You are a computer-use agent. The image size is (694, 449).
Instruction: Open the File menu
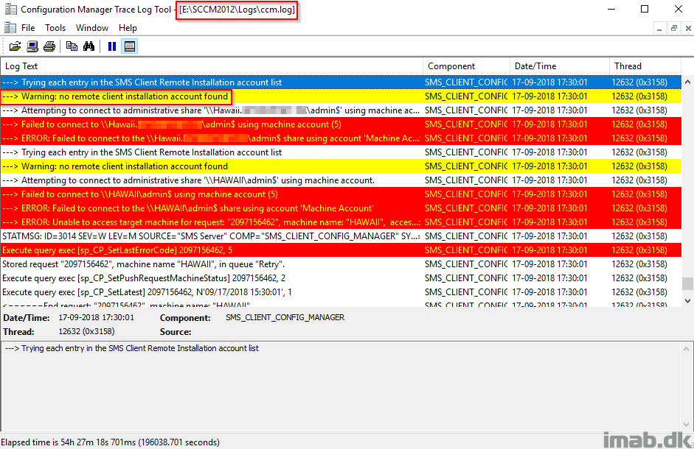pyautogui.click(x=28, y=28)
